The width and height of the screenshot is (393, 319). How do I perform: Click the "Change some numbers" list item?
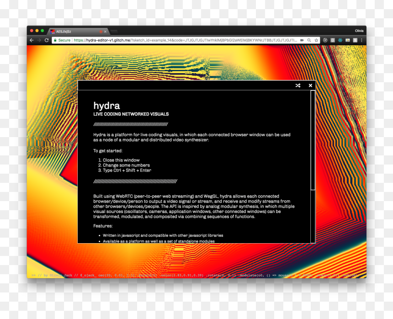tap(126, 165)
